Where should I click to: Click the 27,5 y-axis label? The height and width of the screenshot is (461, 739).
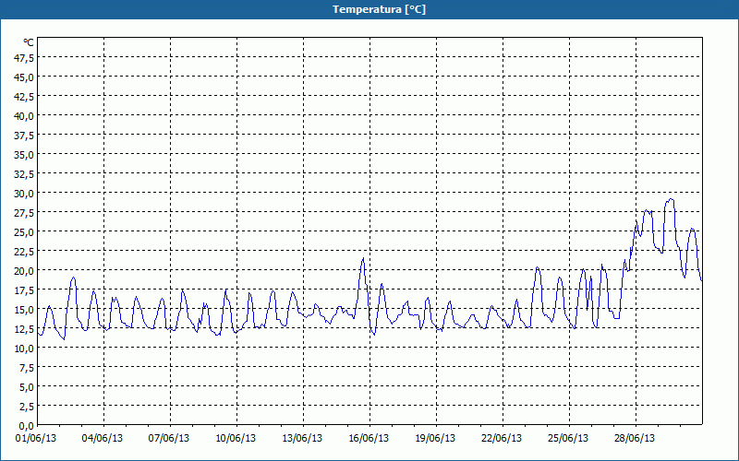(24, 213)
